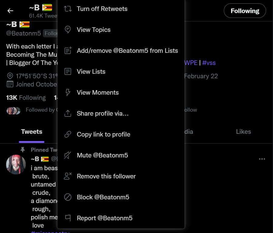Viewport: 273px width, 233px height.
Task: Click the report flag icon
Action: [68, 218]
